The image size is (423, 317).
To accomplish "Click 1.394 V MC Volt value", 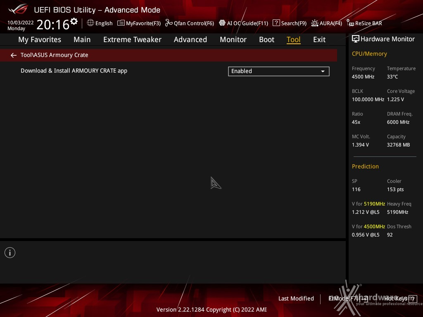I will pos(360,145).
